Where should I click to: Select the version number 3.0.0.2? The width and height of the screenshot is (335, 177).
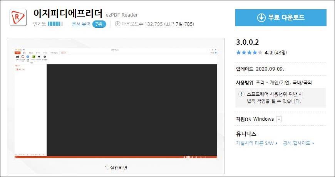(x=248, y=42)
